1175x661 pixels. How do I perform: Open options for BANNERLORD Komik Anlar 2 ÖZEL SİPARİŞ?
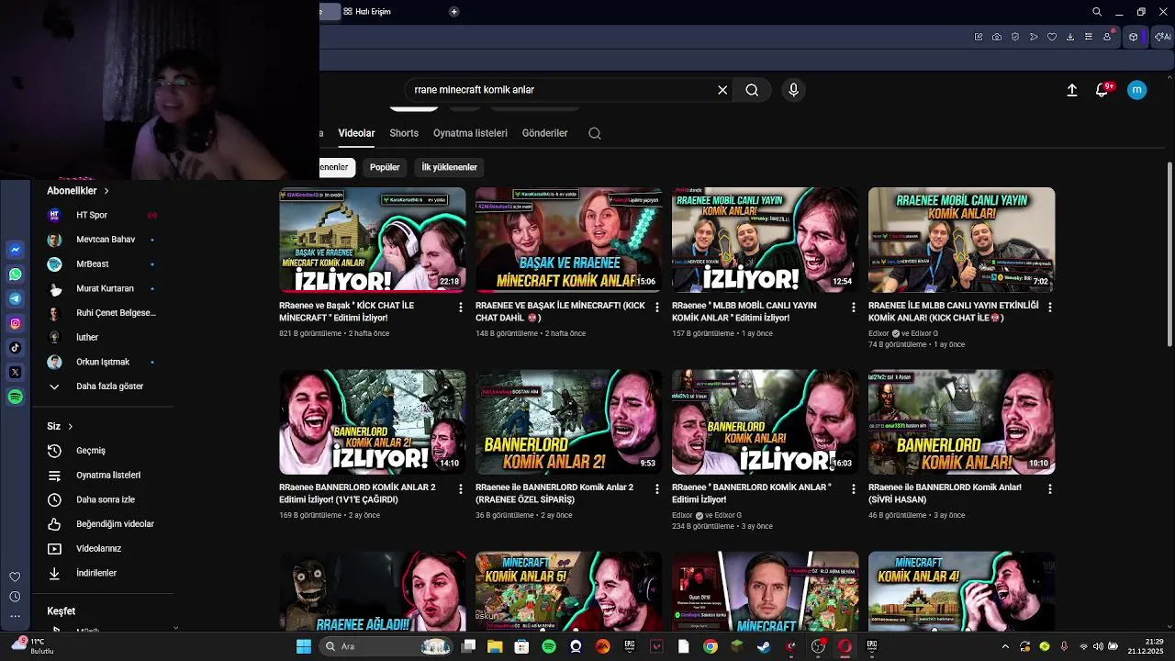click(x=656, y=489)
